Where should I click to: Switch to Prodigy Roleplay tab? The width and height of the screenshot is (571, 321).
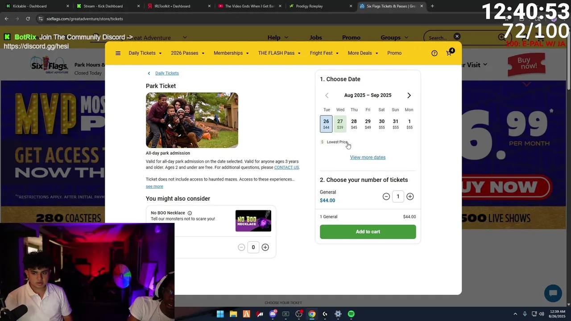(320, 6)
